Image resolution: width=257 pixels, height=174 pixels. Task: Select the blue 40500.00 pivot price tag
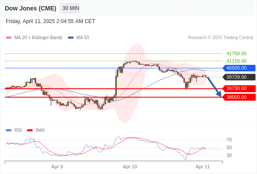pos(239,68)
